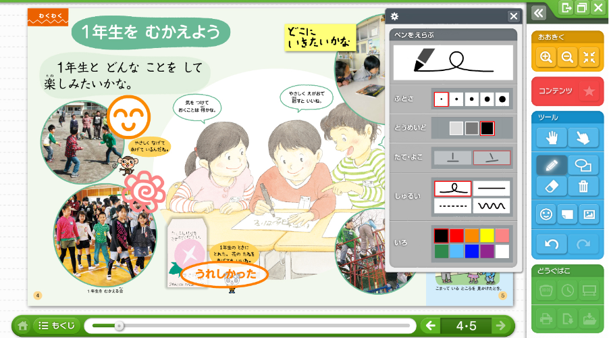Screen dimensions: 609x338
Task: Click the trash can delete icon
Action: pos(583,187)
